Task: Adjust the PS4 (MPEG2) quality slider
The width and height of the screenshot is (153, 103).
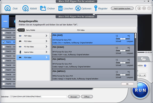Action: (123, 75)
